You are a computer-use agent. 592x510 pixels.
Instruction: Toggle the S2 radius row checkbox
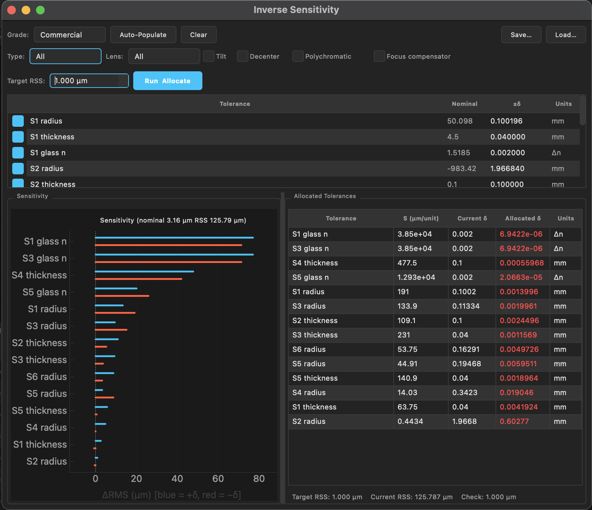pos(18,169)
